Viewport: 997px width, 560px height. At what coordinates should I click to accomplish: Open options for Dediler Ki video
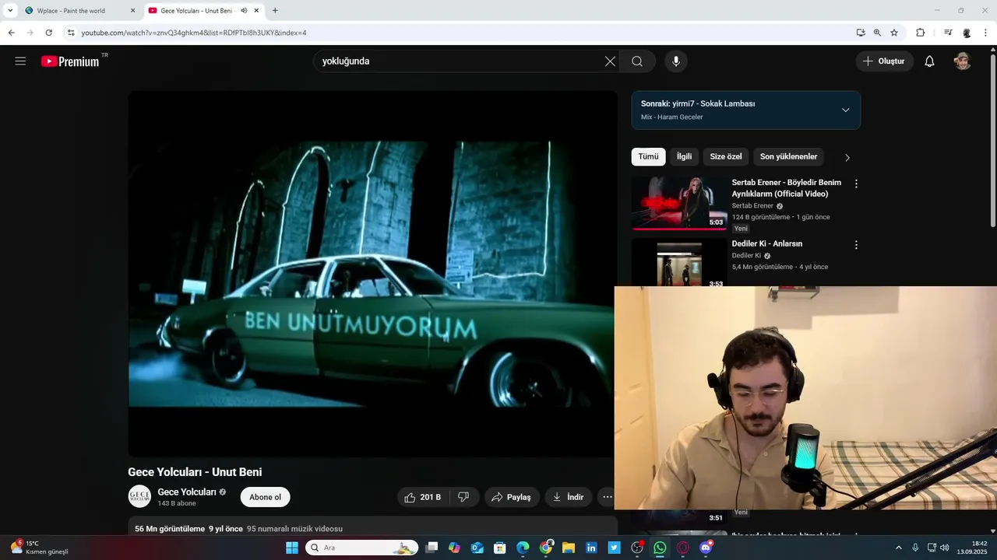point(856,245)
